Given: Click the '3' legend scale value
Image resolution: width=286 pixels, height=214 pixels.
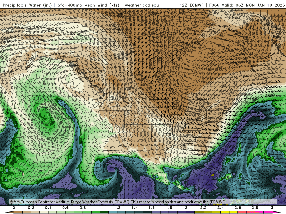Looking at the screenshot, I should coord(272,208).
